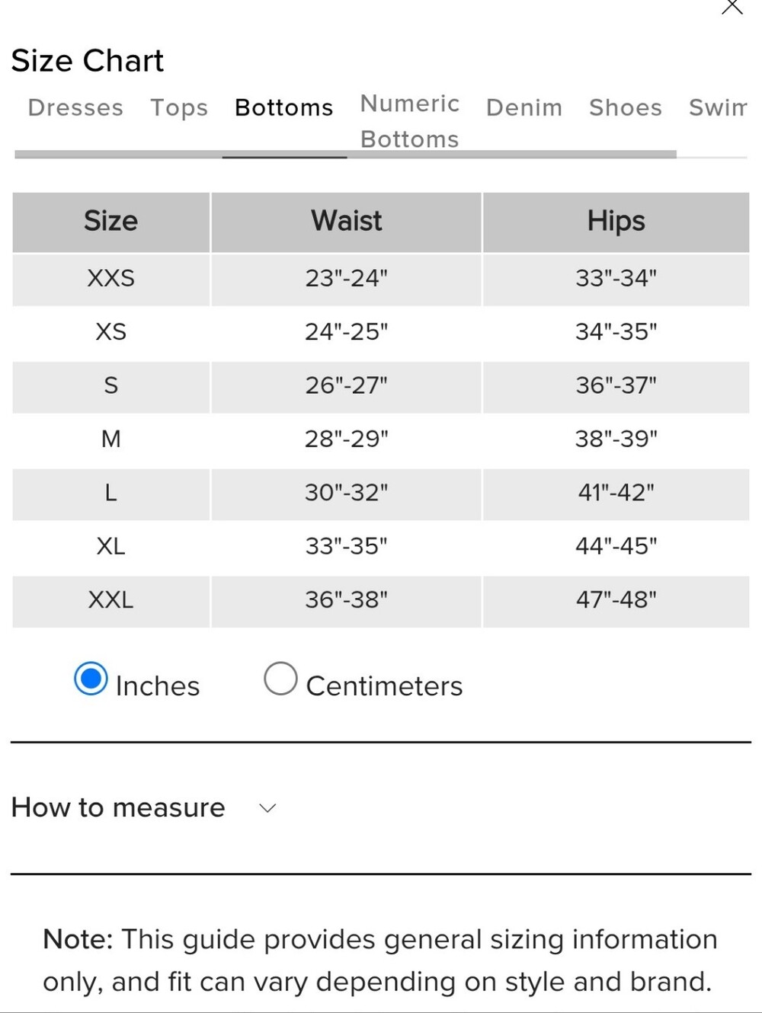Click the XXL waist measurement cell
The height and width of the screenshot is (1013, 762).
[347, 601]
